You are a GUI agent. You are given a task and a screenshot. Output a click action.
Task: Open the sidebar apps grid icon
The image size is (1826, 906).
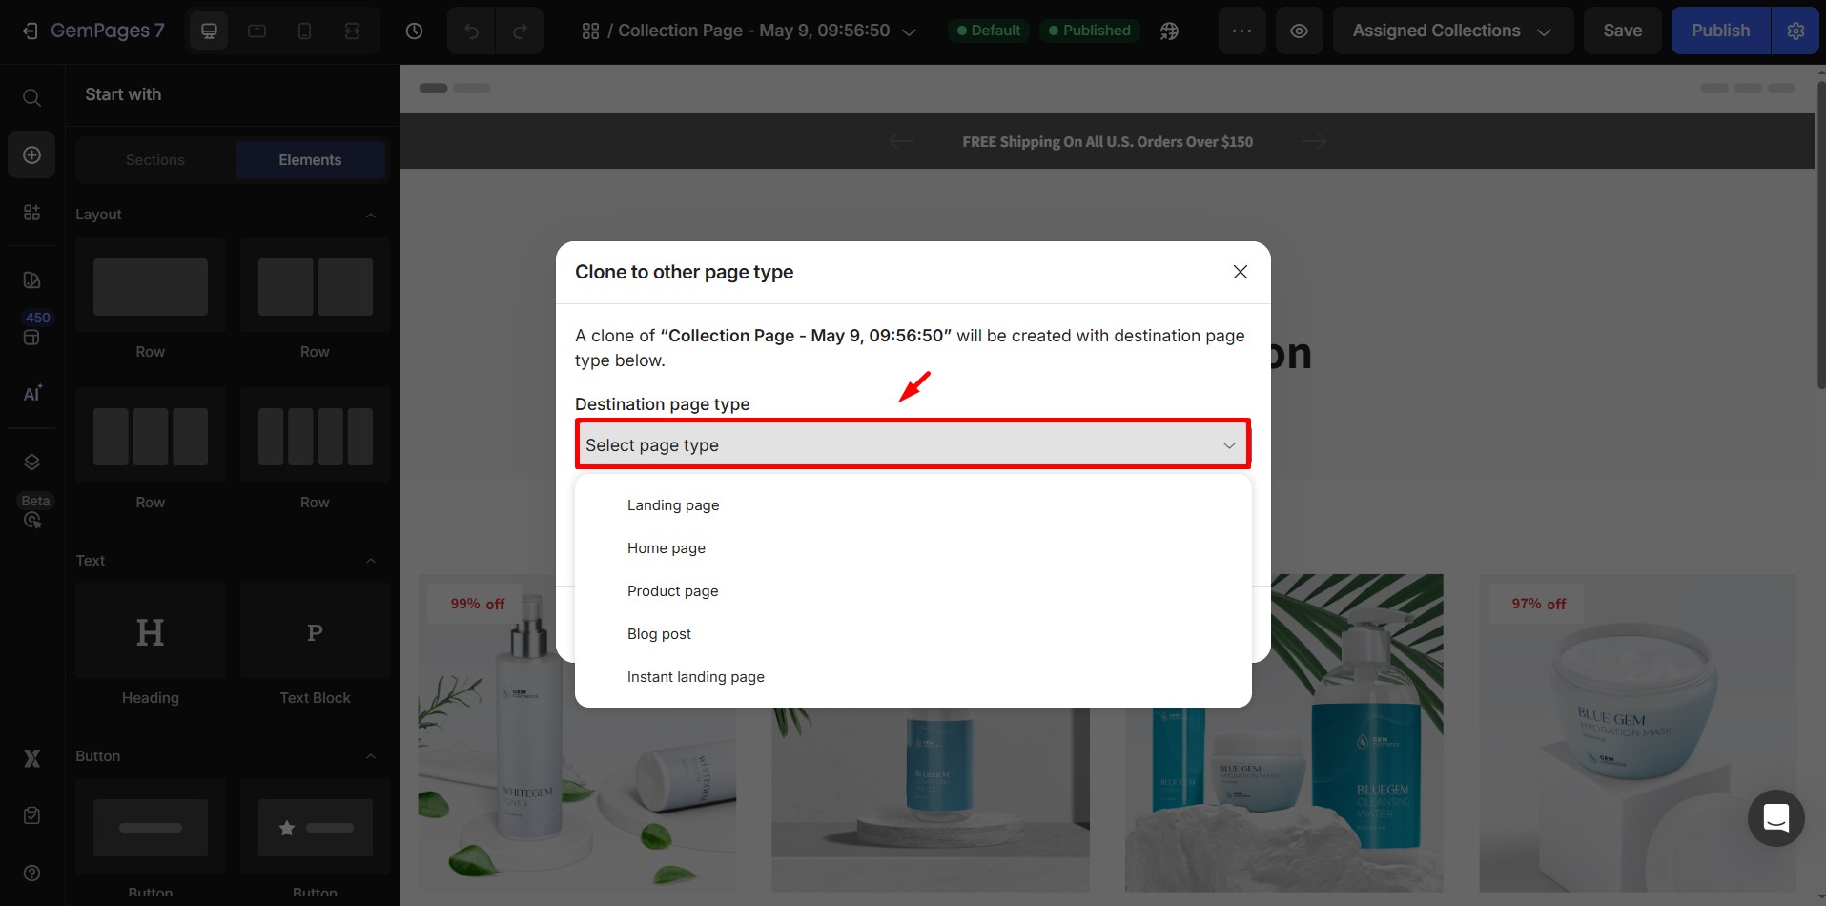pos(31,212)
